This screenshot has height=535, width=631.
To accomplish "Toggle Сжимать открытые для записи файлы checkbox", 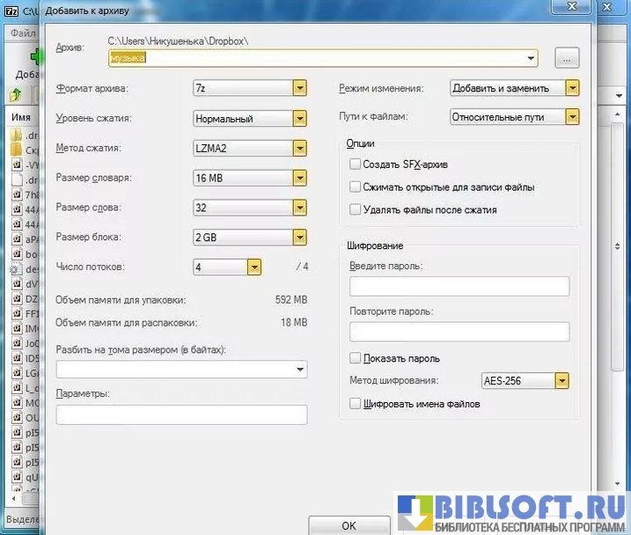I will (x=355, y=187).
